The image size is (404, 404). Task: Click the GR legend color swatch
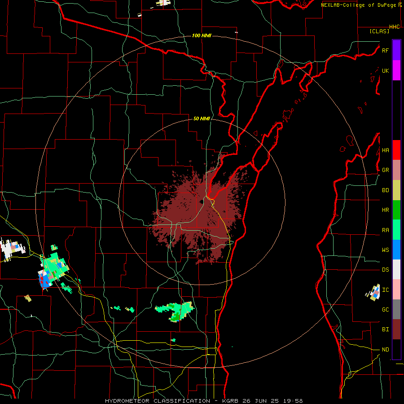point(396,170)
